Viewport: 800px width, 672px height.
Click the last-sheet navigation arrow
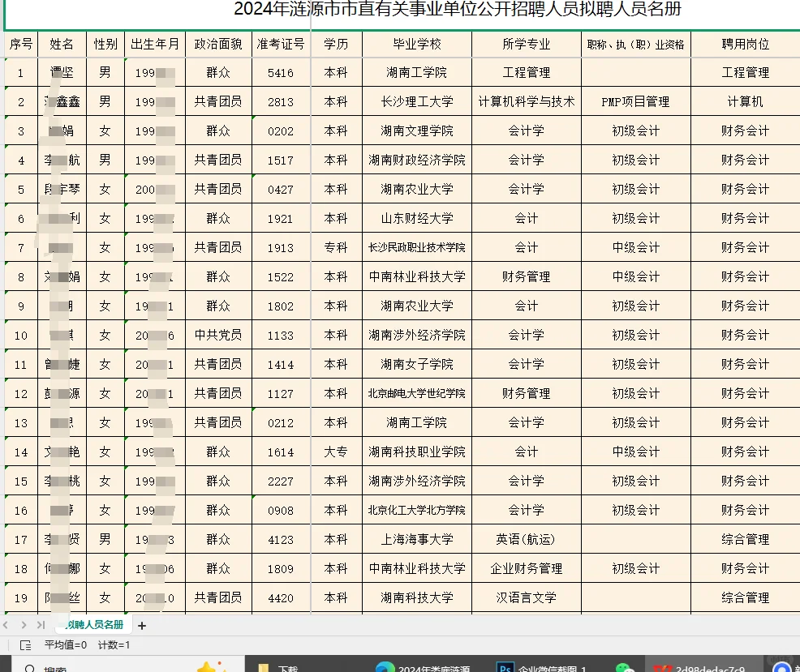[41, 624]
